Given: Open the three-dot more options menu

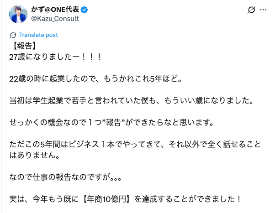Looking at the screenshot, I should (x=263, y=10).
